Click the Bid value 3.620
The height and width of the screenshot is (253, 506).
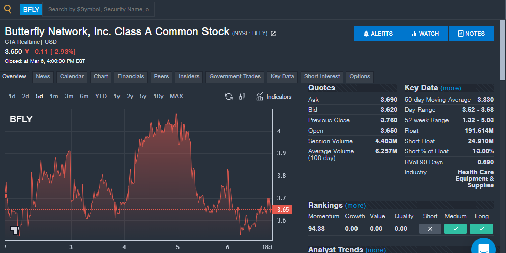click(389, 110)
